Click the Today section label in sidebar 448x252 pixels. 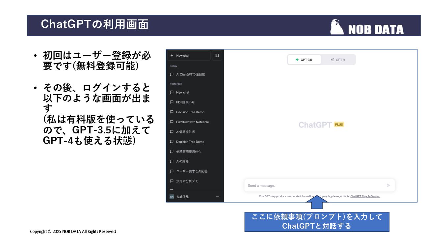tap(173, 66)
